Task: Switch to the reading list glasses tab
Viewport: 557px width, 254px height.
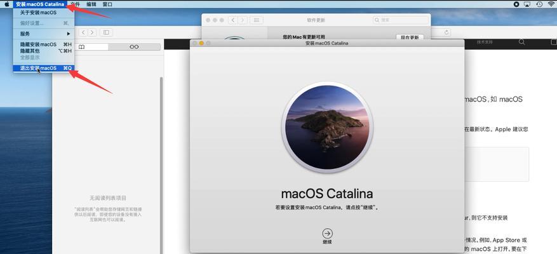Action: [x=134, y=47]
